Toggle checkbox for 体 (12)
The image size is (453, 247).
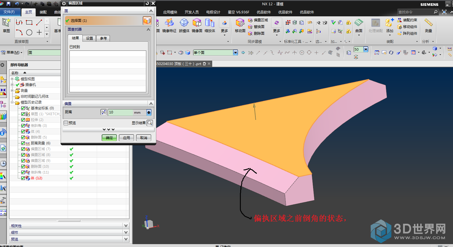coord(23,178)
